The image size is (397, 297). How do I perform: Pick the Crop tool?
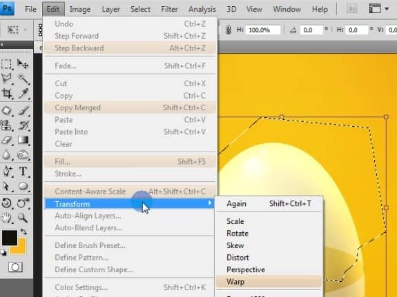[x=7, y=94]
